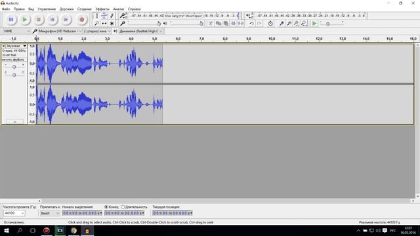Open the Правка menu
The width and height of the screenshot is (420, 236).
pyautogui.click(x=19, y=9)
